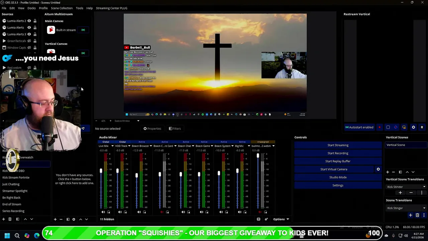Image resolution: width=428 pixels, height=241 pixels.
Task: Add a source with plus icon
Action: [x=55, y=219]
